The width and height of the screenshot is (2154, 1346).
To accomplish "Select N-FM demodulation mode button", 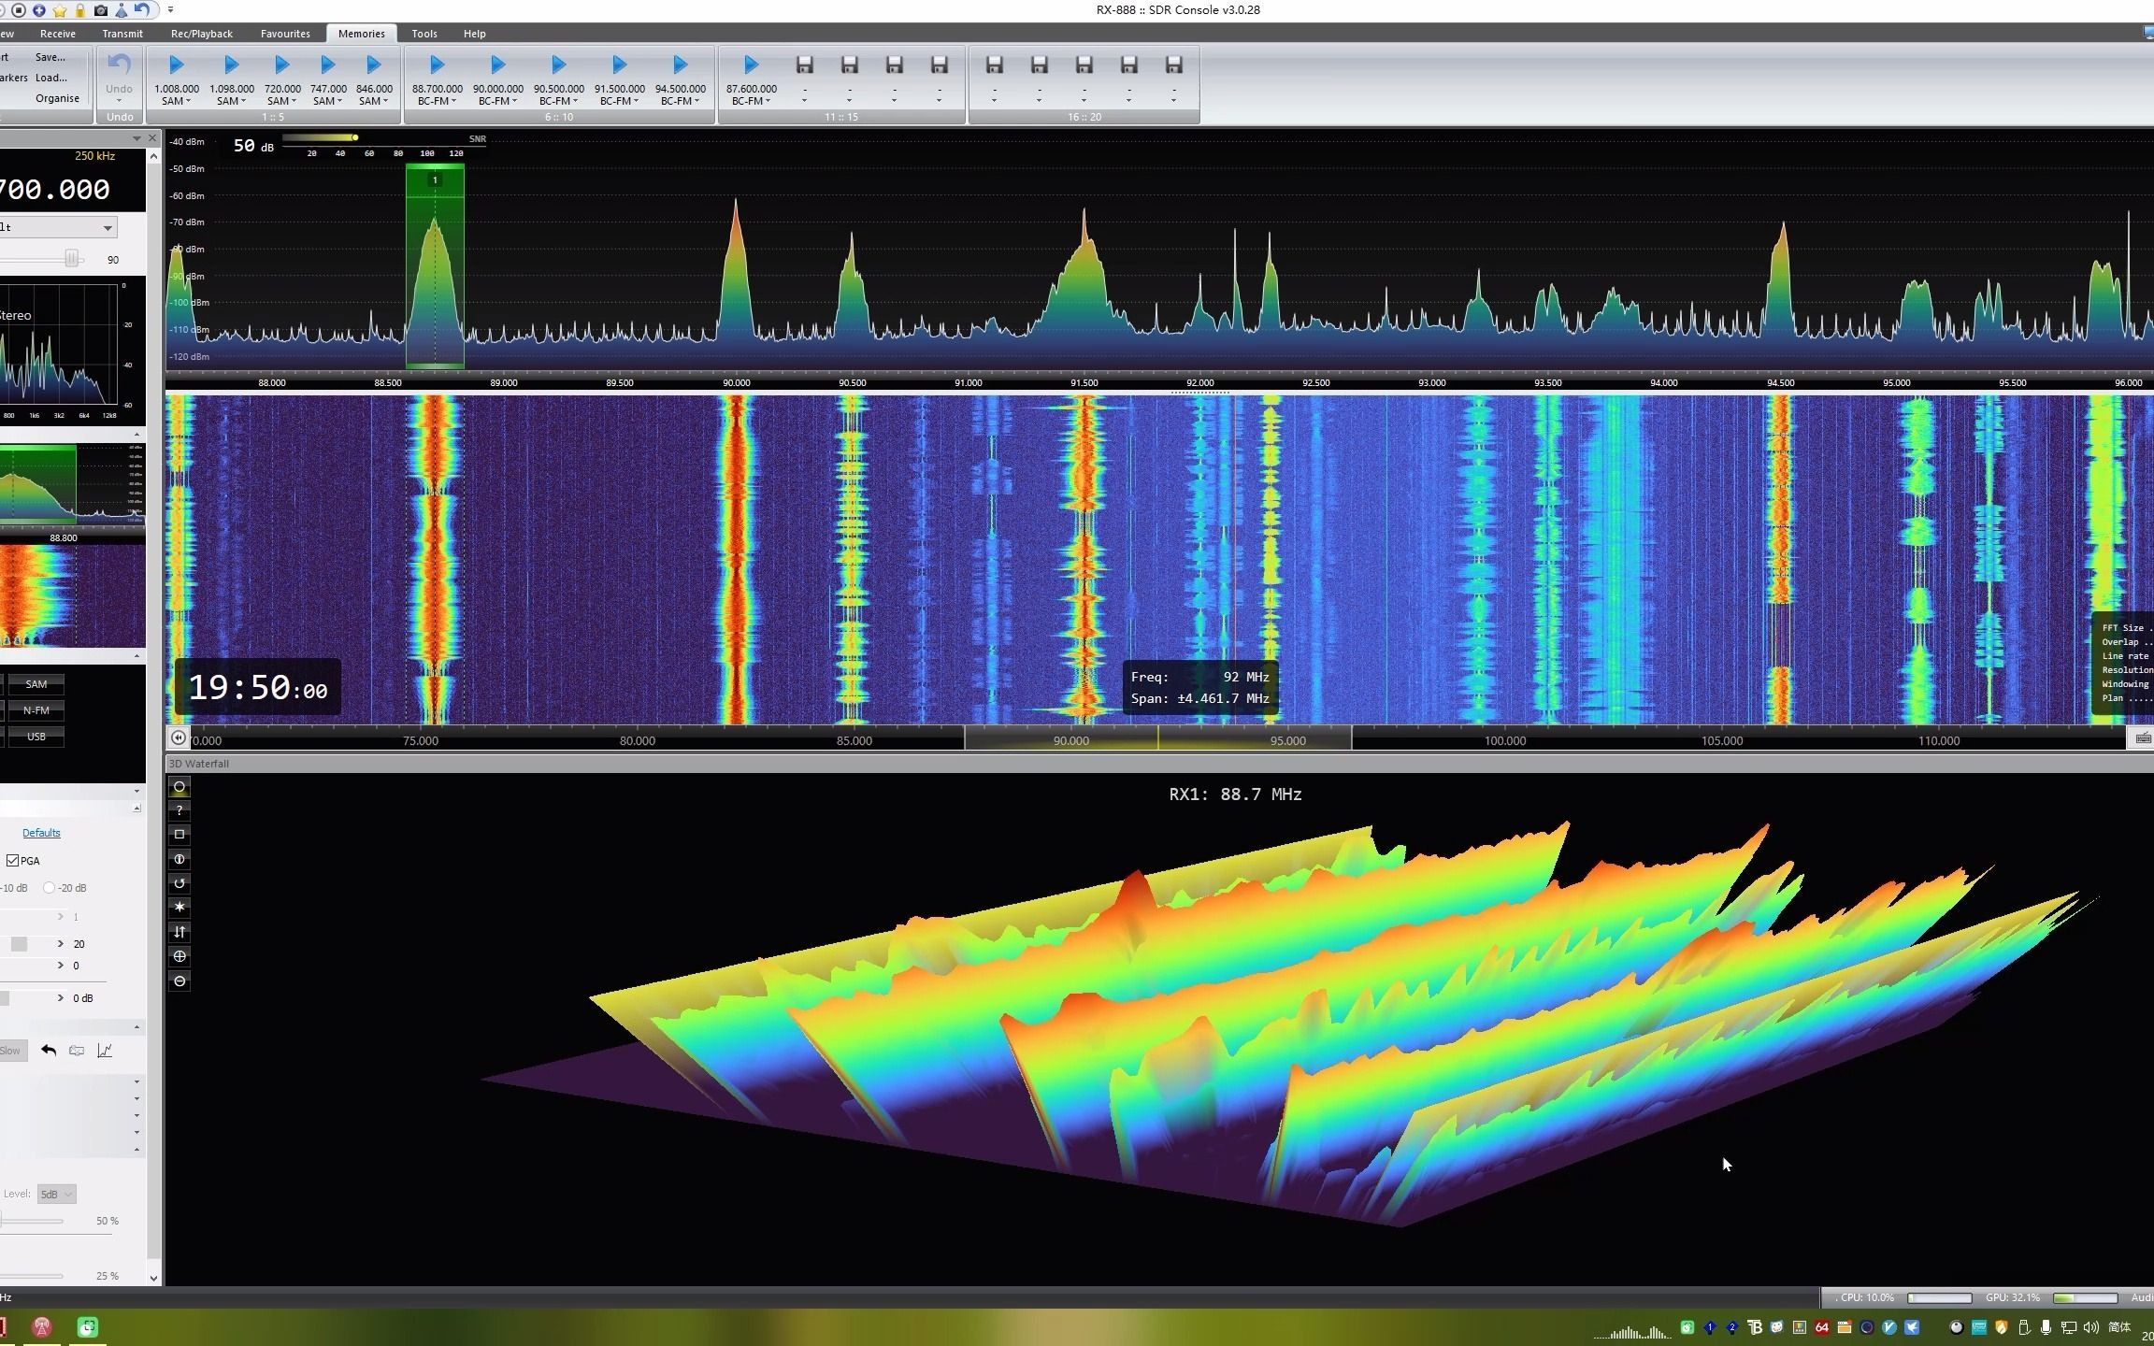I will tap(36, 710).
